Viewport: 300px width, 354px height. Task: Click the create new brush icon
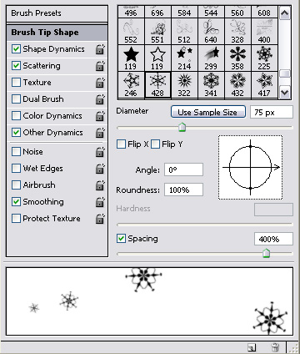pos(252,347)
